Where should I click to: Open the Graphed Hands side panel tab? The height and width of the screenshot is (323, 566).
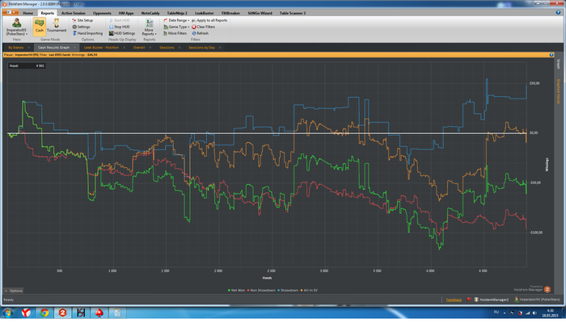click(x=559, y=91)
